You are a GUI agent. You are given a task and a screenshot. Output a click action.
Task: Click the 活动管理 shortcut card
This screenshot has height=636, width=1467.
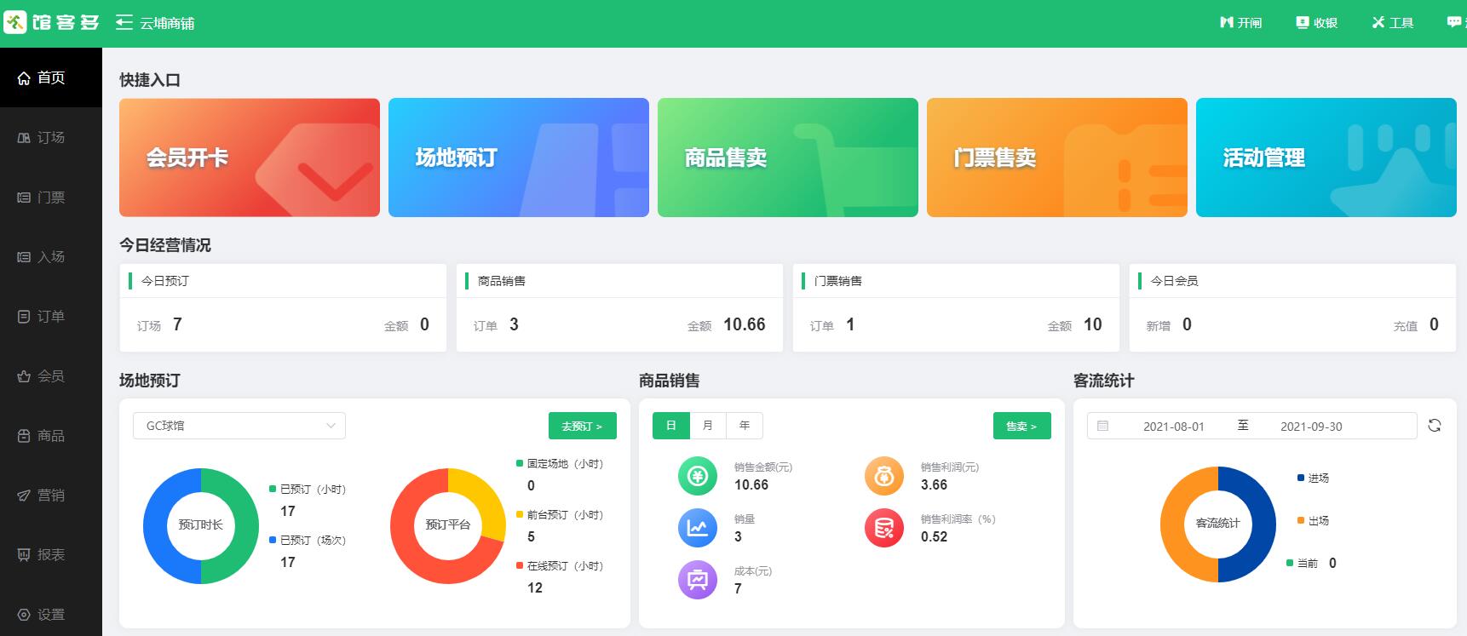1326,158
